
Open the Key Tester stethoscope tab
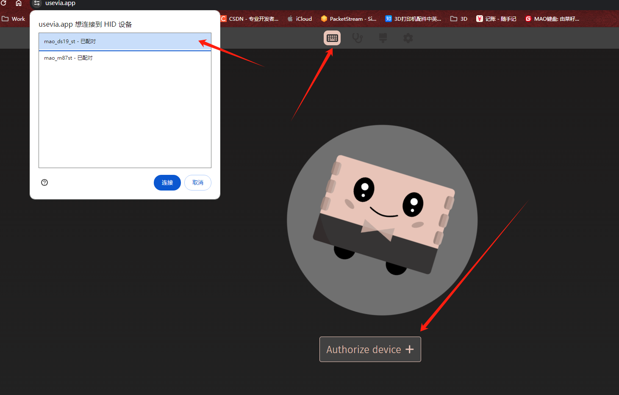click(358, 38)
